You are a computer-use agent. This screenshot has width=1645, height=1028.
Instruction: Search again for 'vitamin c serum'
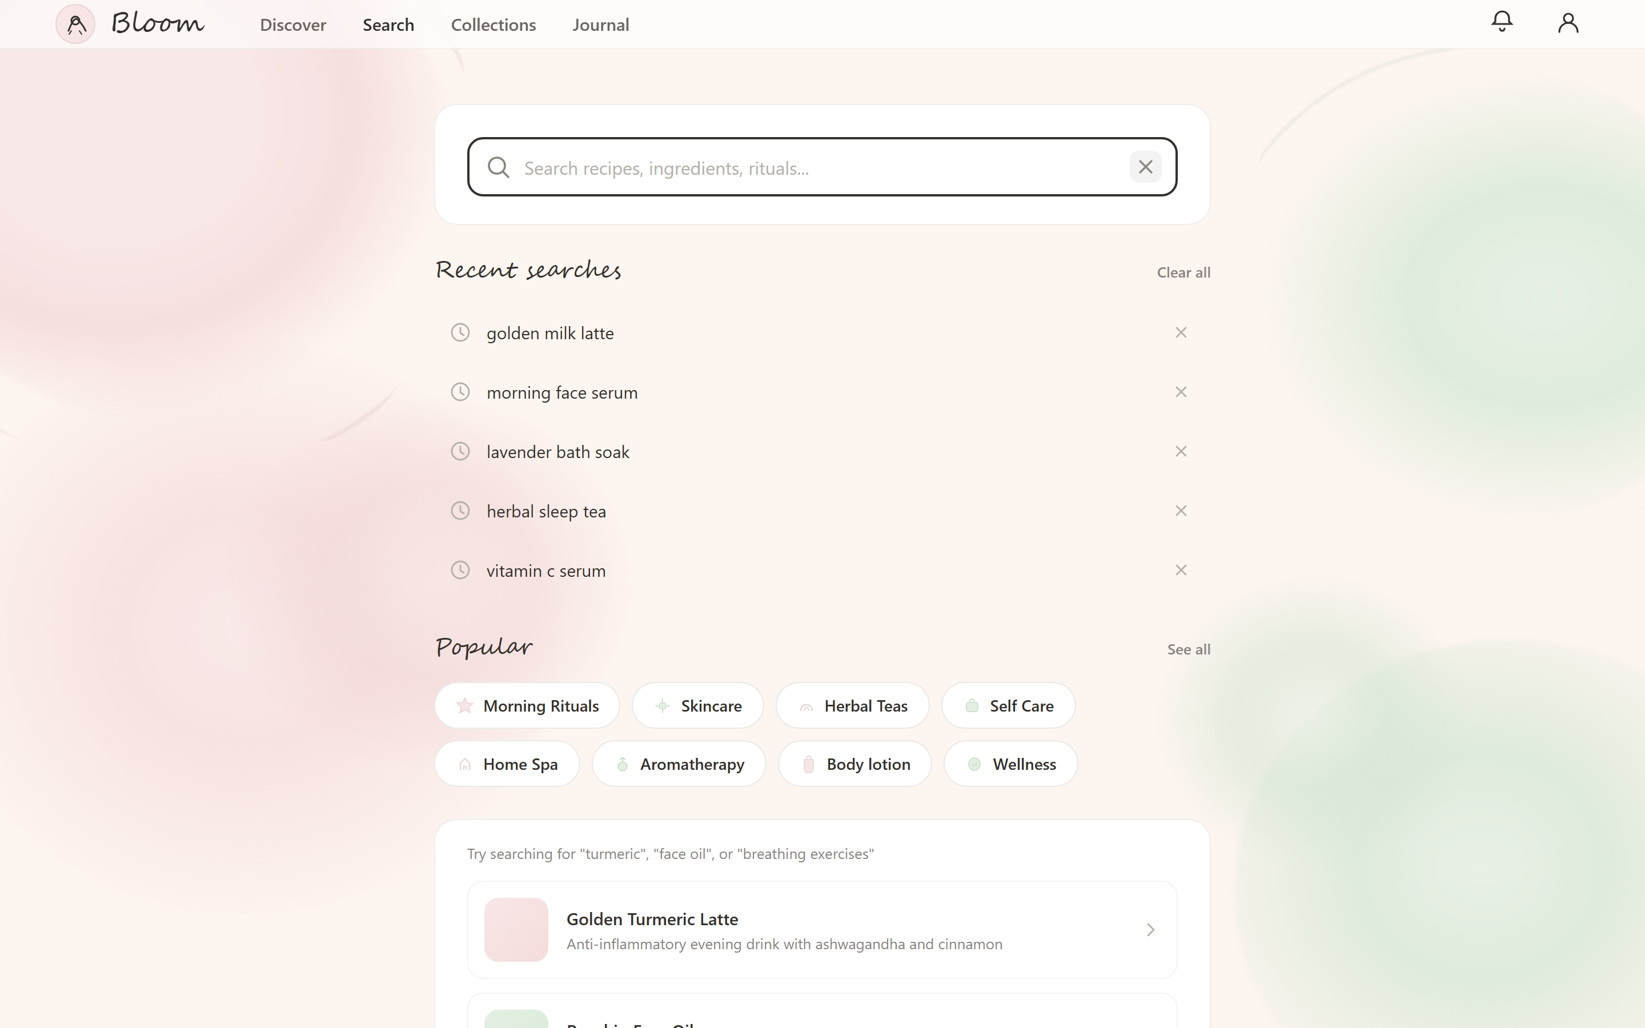click(x=546, y=571)
